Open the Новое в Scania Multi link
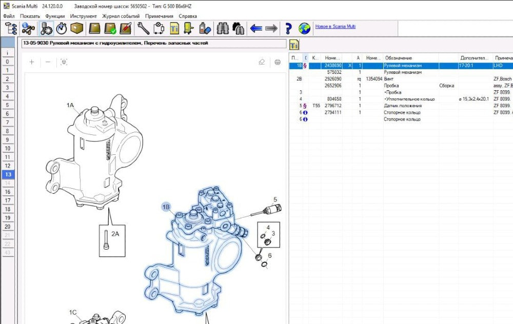This screenshot has height=324, width=513. (335, 27)
